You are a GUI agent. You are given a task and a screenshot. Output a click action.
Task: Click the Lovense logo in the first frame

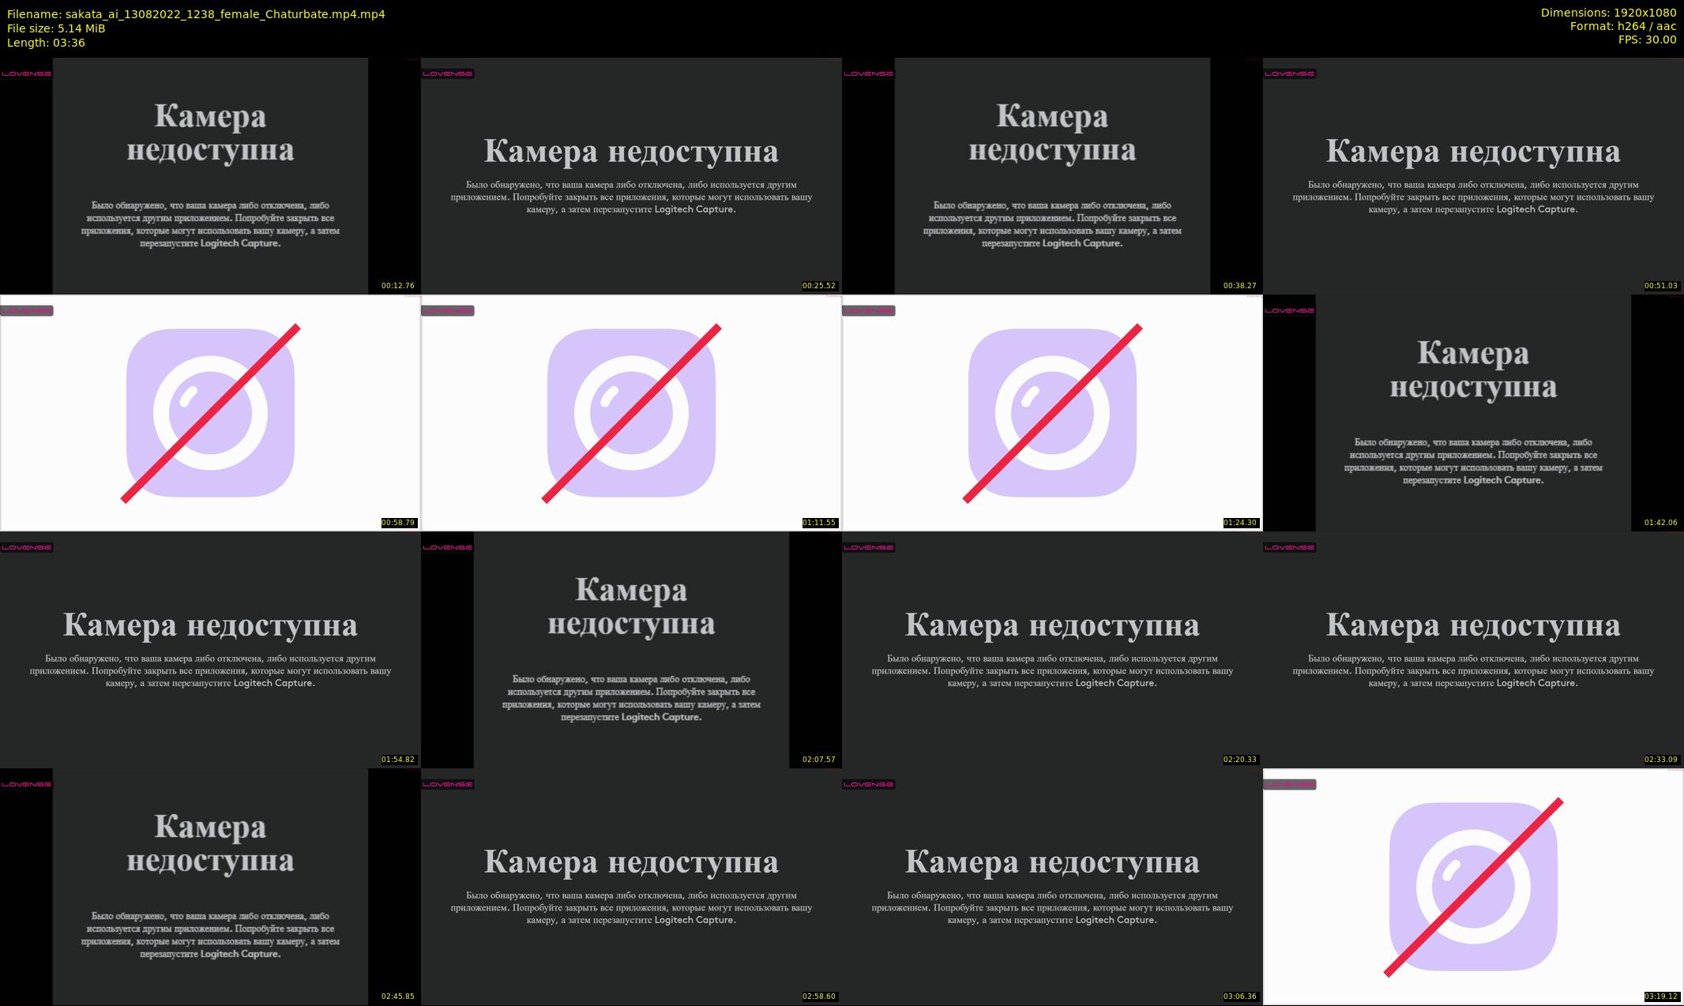pos(27,73)
